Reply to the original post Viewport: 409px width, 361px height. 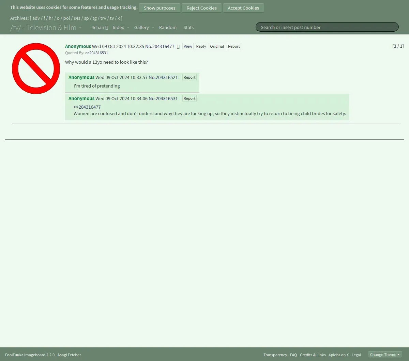[201, 46]
